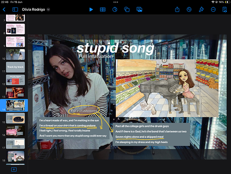The height and width of the screenshot is (174, 231).
Task: Select lyric 'I feel right, I feel wrong'
Action: click(65, 130)
